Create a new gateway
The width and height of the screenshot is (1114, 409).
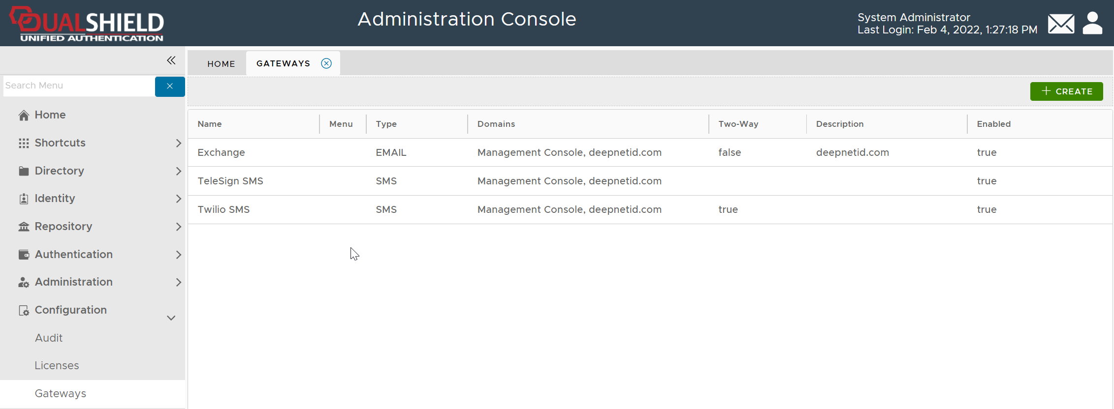click(1066, 91)
